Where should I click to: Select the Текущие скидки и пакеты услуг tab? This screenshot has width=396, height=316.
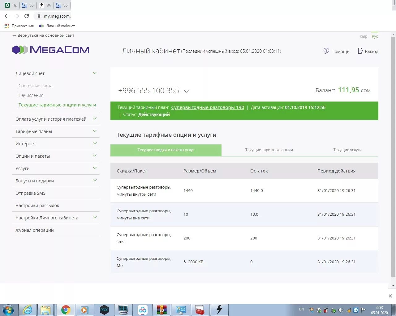point(166,150)
